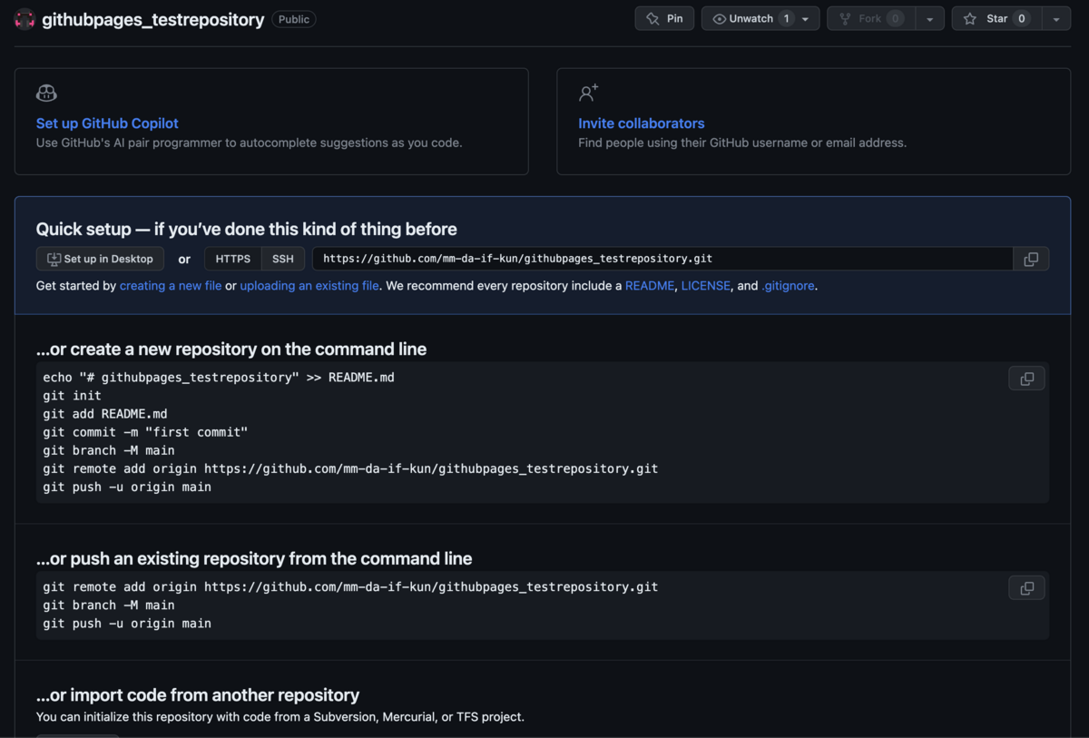This screenshot has height=738, width=1089.
Task: Copy the new repository command block
Action: click(1026, 379)
